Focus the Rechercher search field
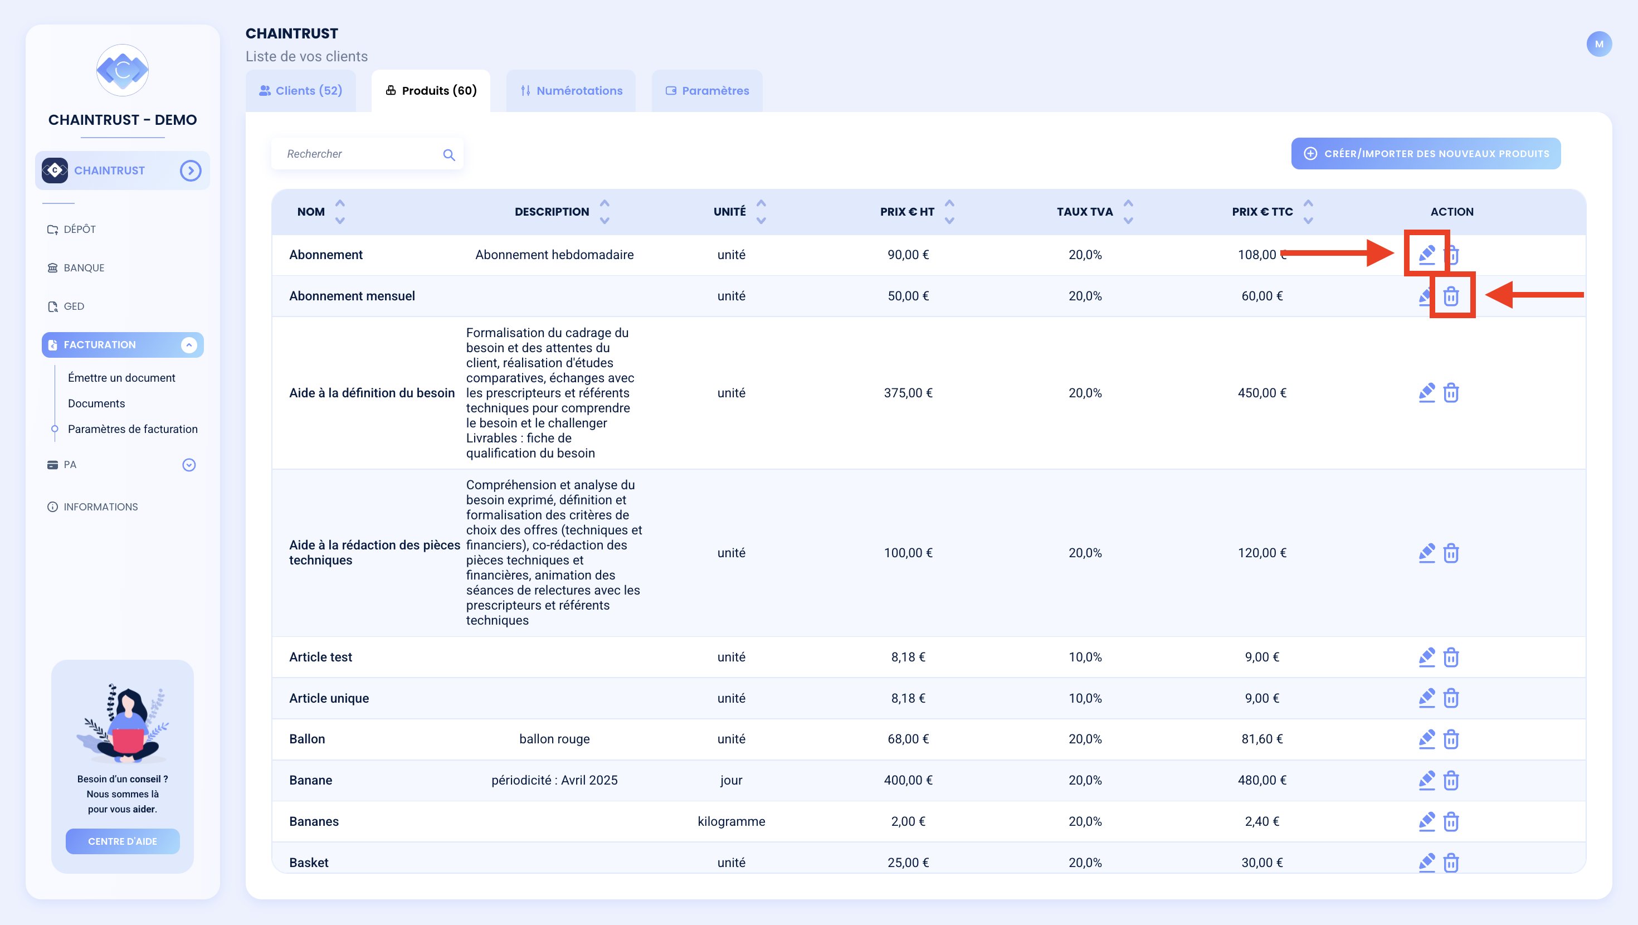 [360, 154]
